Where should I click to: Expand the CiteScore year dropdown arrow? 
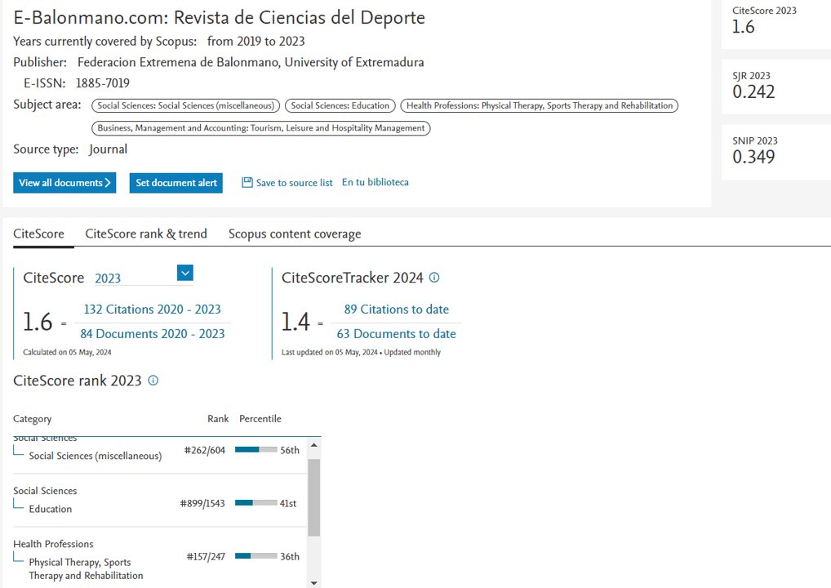185,273
